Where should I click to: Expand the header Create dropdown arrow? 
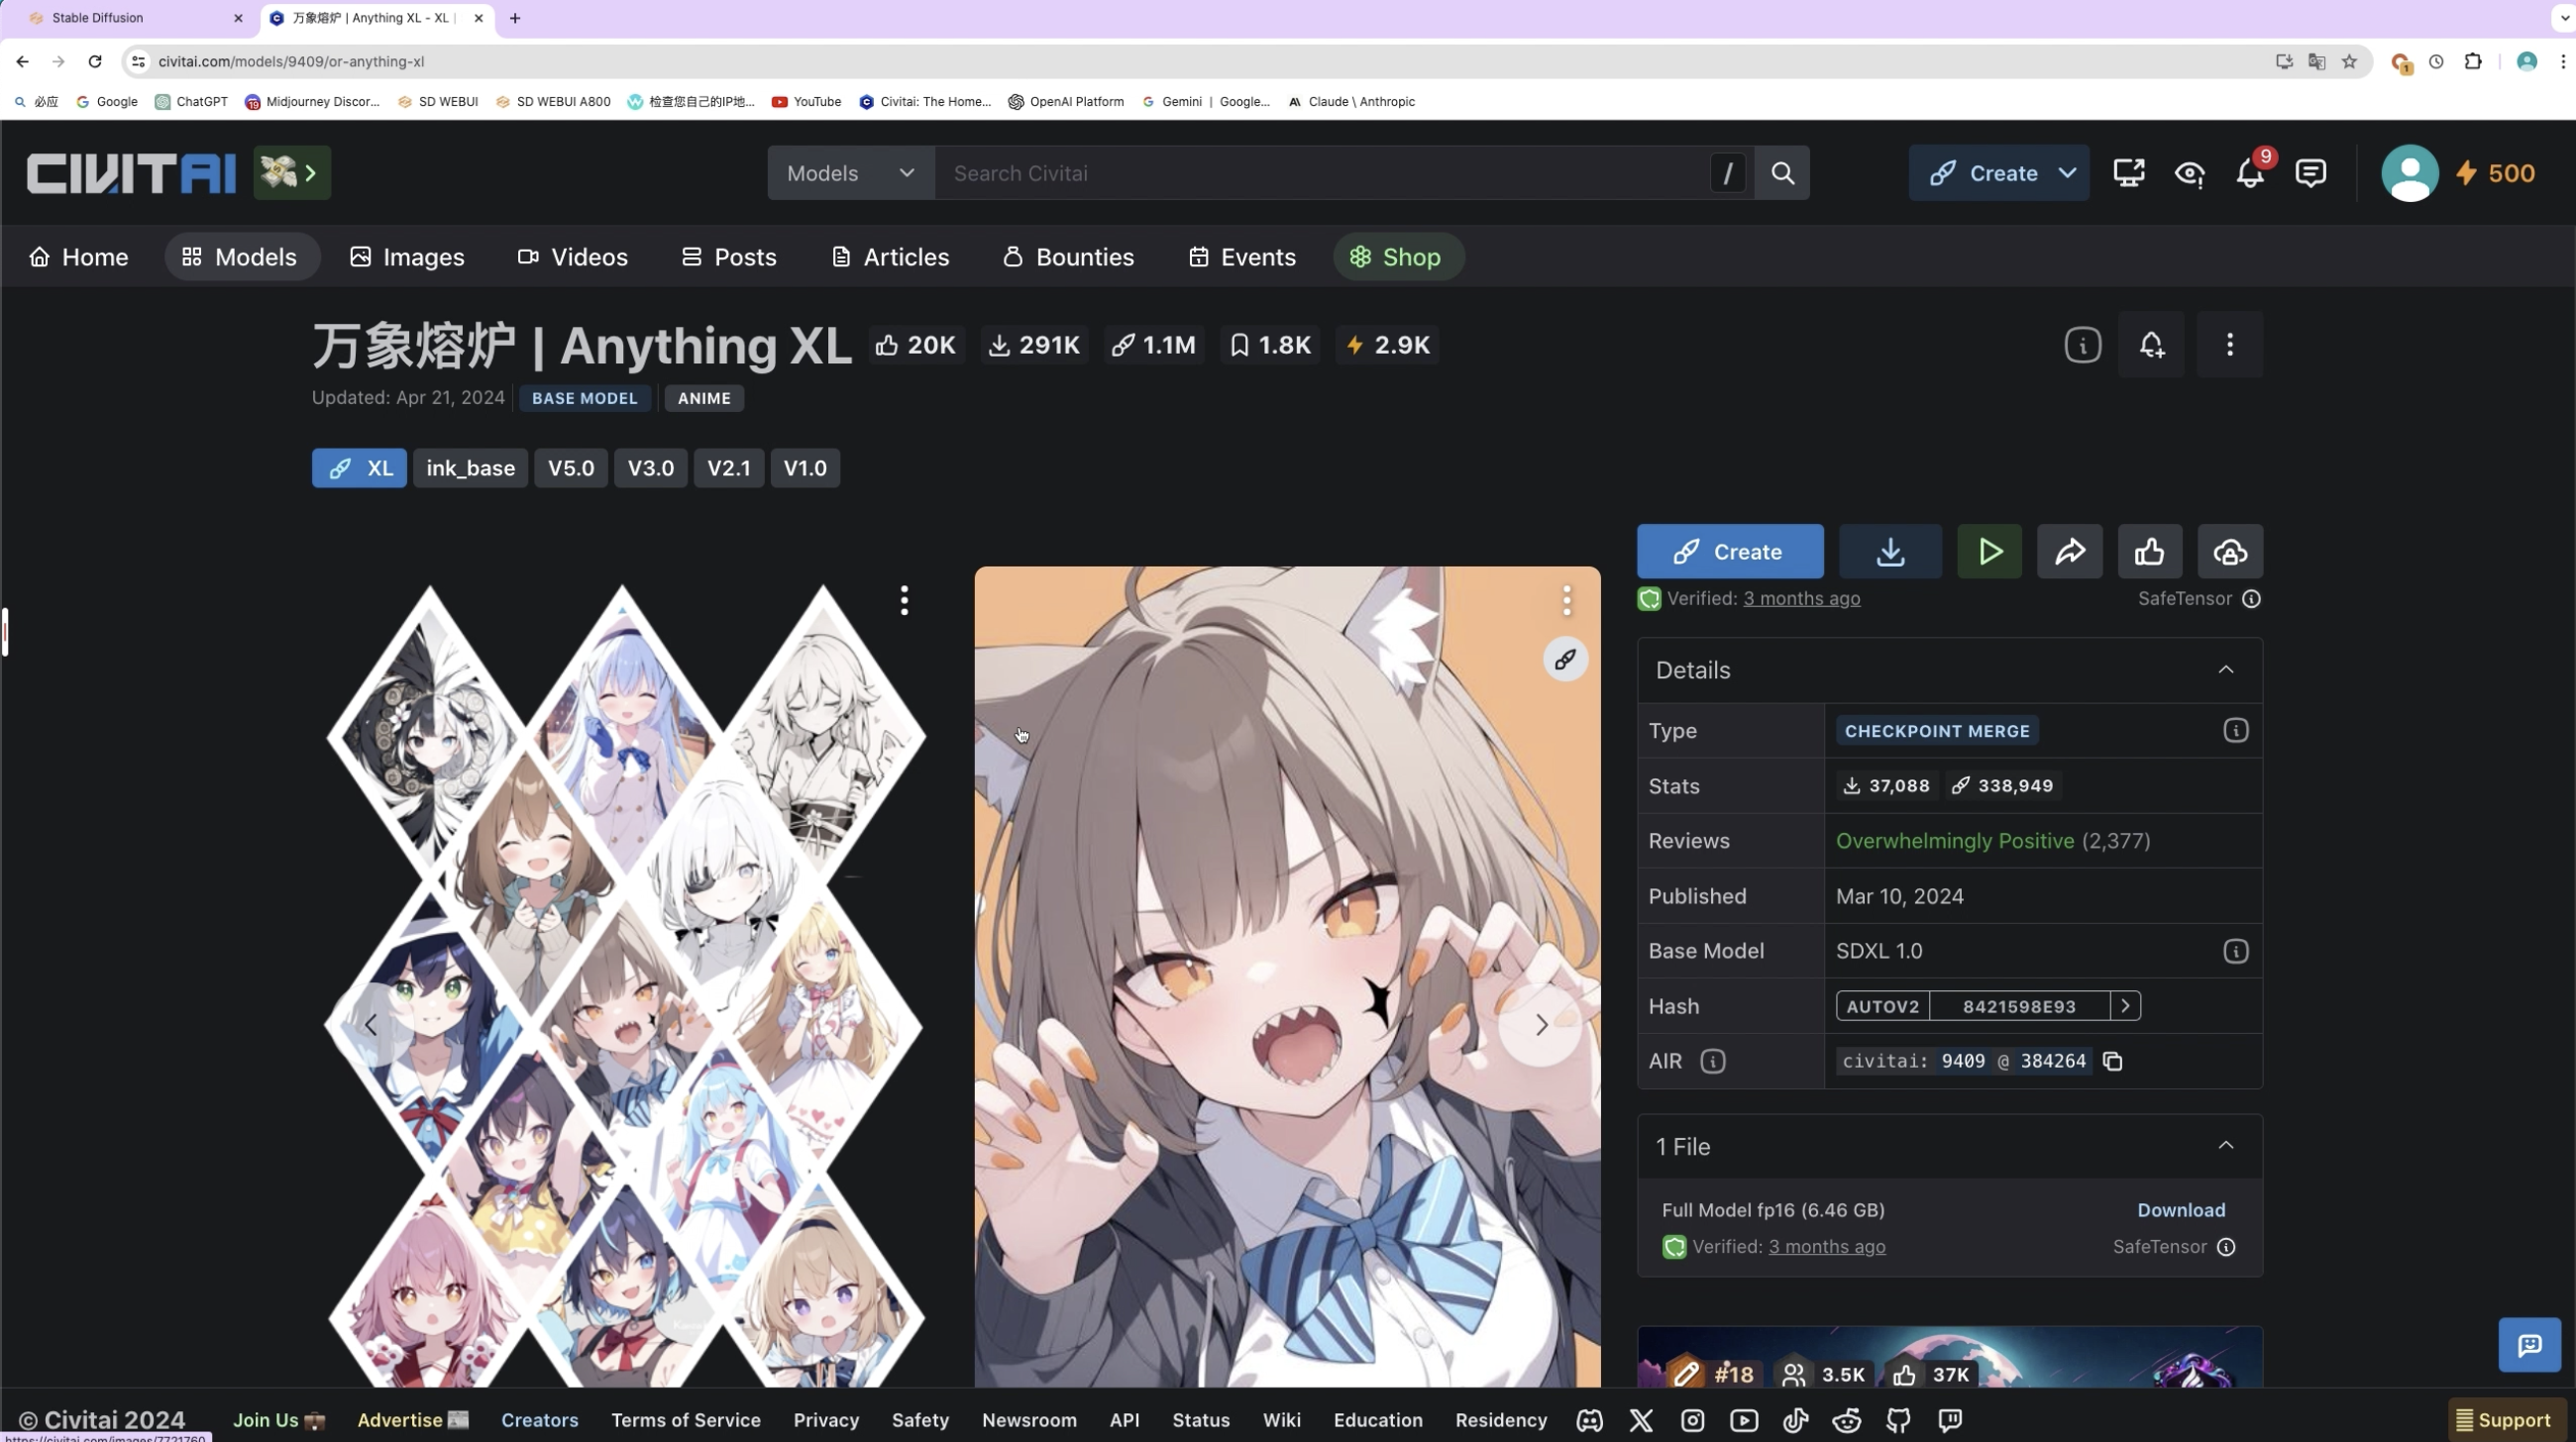pyautogui.click(x=2067, y=173)
